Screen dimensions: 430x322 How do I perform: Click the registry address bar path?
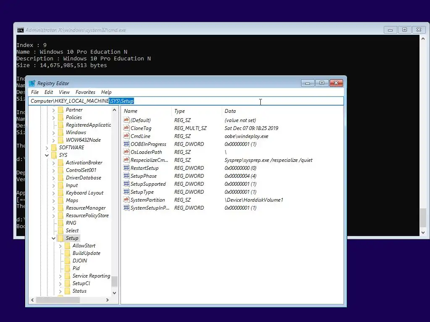[186, 101]
